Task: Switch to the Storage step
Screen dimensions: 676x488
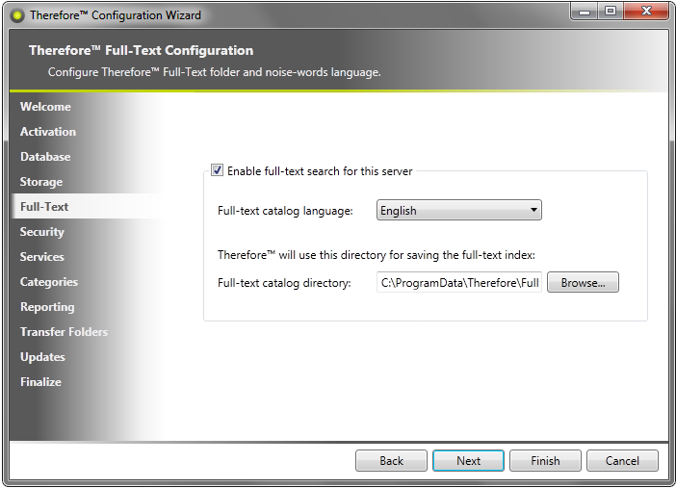Action: tap(41, 182)
